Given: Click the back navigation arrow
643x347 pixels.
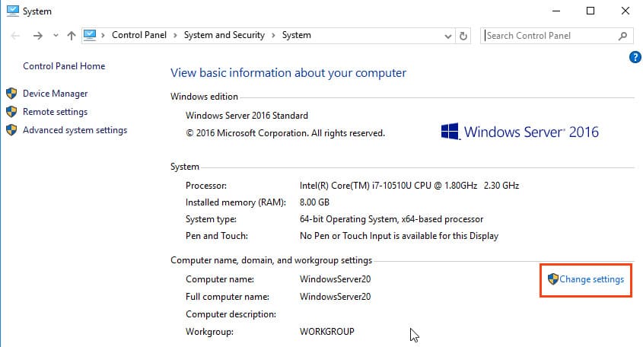Looking at the screenshot, I should (x=15, y=36).
